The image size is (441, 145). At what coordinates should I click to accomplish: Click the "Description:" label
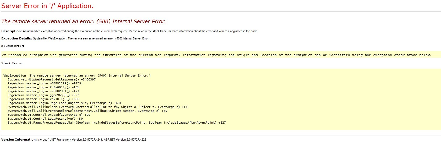12,31
